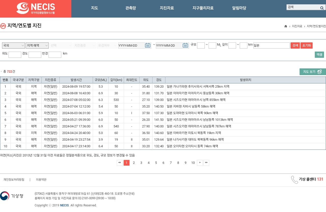Screen dimensions: 326x212
Task: Click the 발생시간 column header
Action: [x=76, y=80]
